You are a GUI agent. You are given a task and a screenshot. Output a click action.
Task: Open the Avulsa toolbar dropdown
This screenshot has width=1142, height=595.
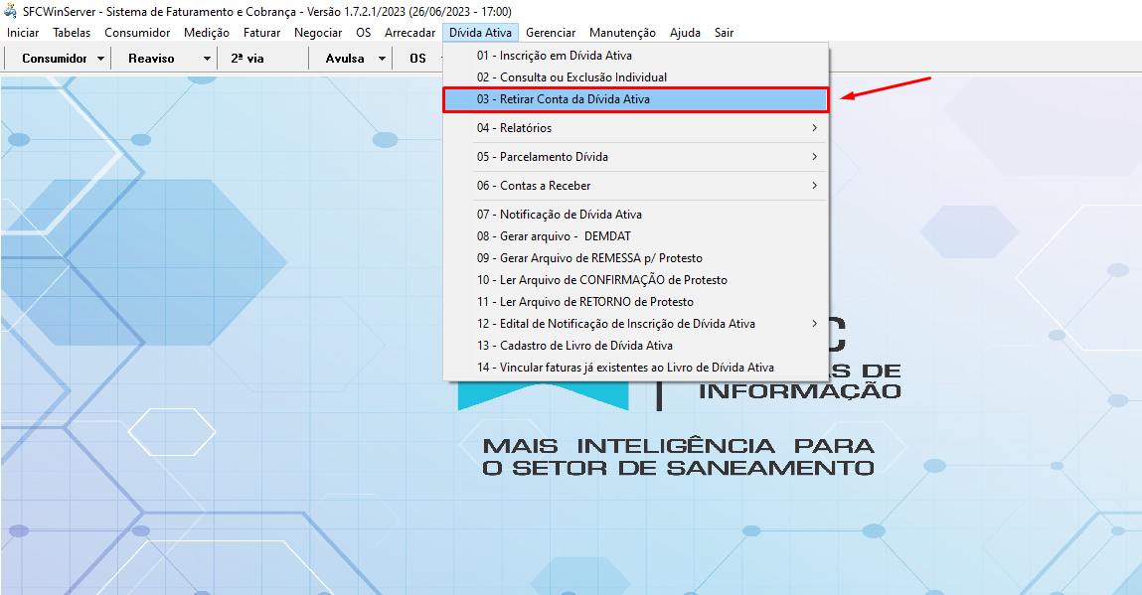(x=350, y=58)
